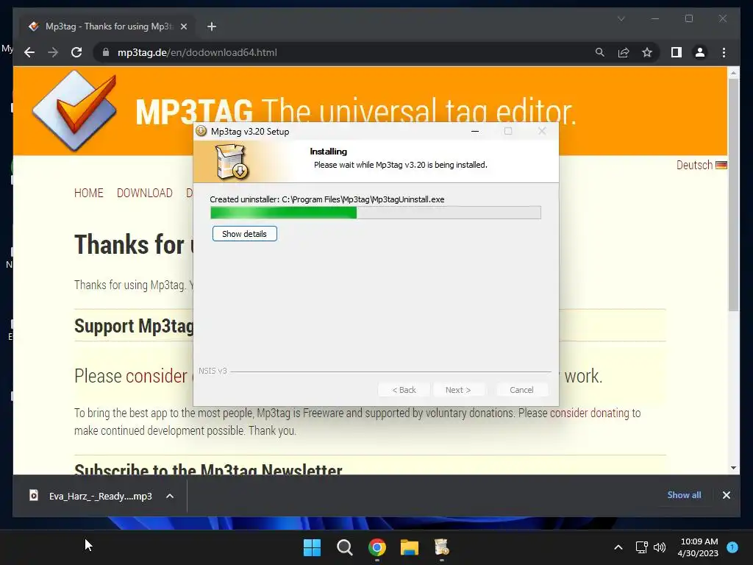Image resolution: width=753 pixels, height=565 pixels.
Task: Open the Windows Start menu
Action: pyautogui.click(x=312, y=547)
